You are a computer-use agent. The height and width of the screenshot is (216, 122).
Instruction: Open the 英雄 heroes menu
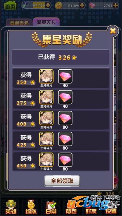11,207
